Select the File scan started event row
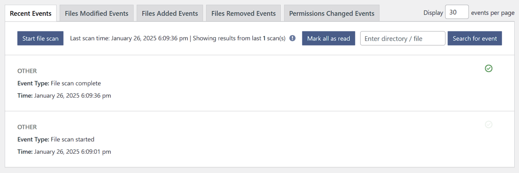The height and width of the screenshot is (173, 519). point(259,139)
